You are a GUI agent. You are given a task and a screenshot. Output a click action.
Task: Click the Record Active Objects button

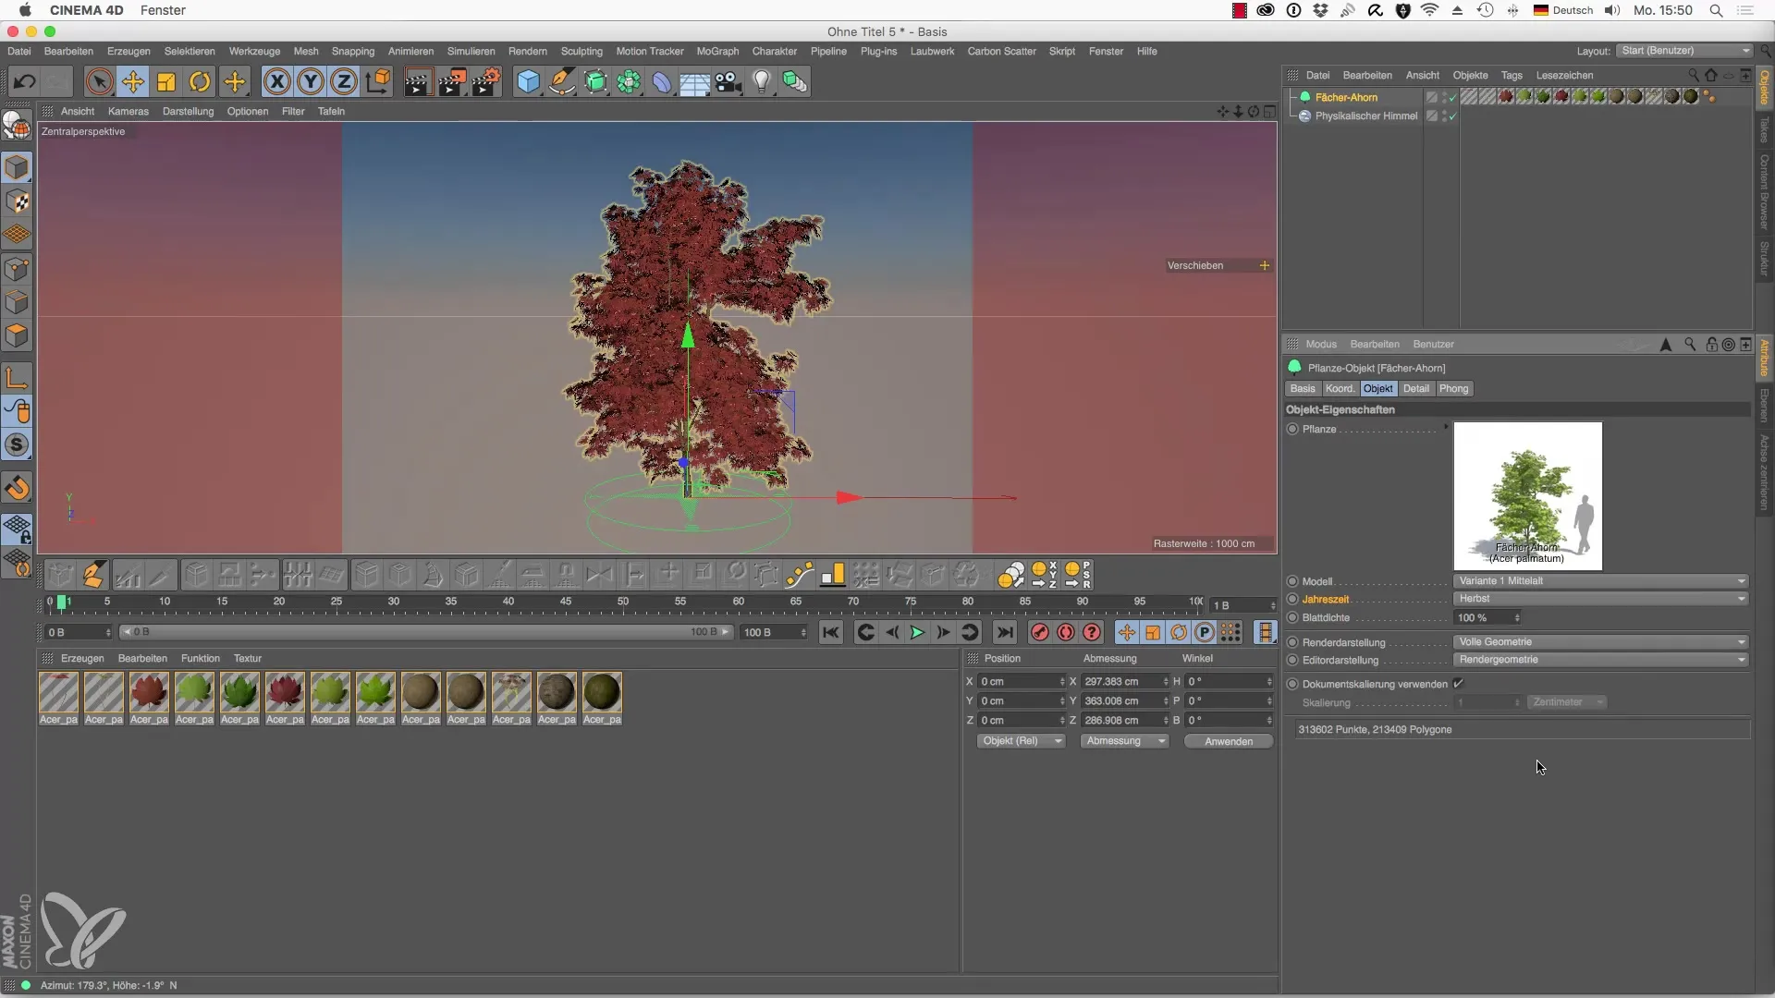tap(1040, 632)
